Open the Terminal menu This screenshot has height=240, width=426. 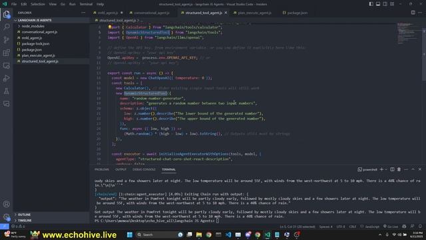tap(86, 4)
